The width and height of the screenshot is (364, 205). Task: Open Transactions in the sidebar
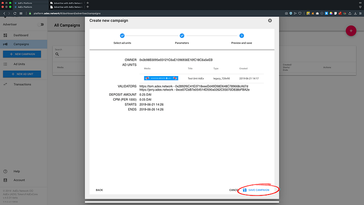click(24, 84)
